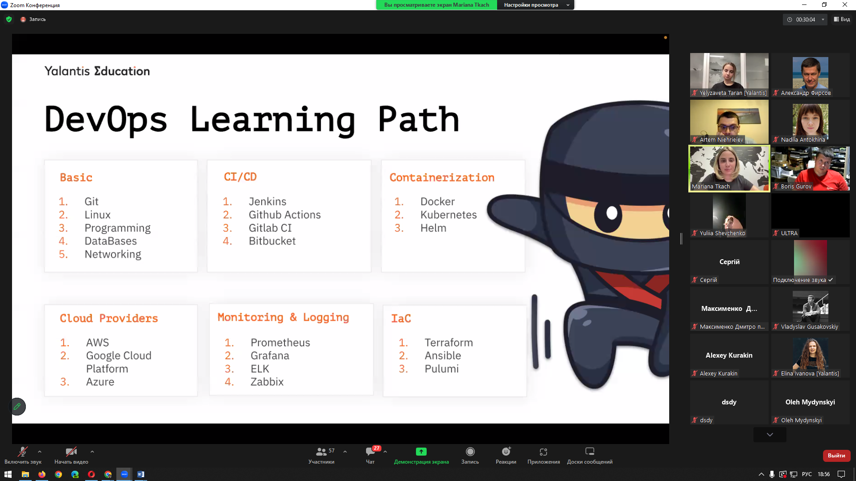Screen dimensions: 856x481
Task: Leave meeting with Выйти button
Action: pyautogui.click(x=836, y=456)
